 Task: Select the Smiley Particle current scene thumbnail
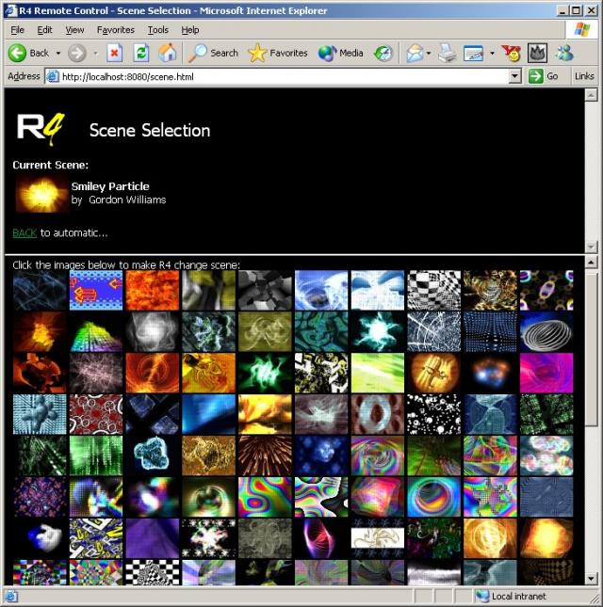point(40,194)
